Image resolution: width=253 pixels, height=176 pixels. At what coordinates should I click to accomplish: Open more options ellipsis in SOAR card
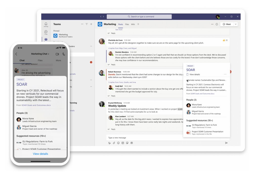[x=225, y=74]
